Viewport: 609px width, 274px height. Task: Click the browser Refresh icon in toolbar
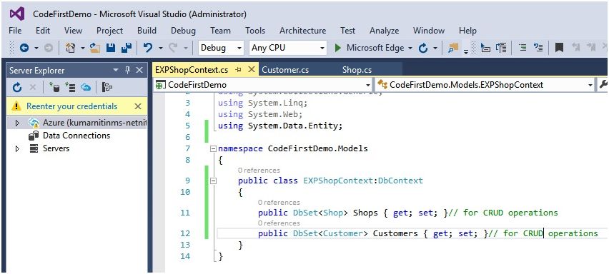(423, 48)
